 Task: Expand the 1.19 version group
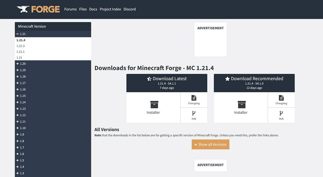pos(53,70)
